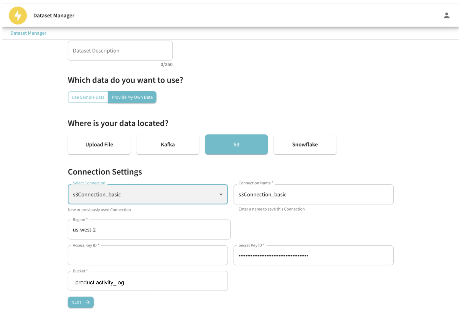Pick Snowflake as data location
The width and height of the screenshot is (466, 319).
[x=305, y=145]
